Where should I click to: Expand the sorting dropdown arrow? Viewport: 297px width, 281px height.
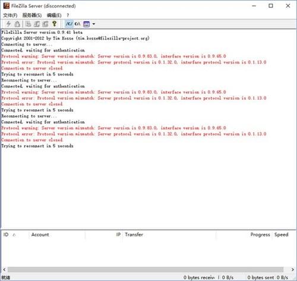(94, 24)
